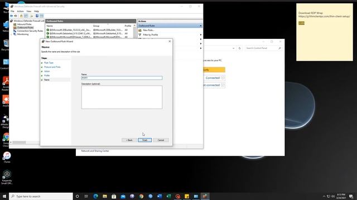
Task: Open Microsoft Store from the taskbar
Action: [114, 196]
